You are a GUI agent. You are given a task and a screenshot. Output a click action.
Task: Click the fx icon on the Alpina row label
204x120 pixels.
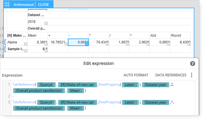tap(26, 44)
